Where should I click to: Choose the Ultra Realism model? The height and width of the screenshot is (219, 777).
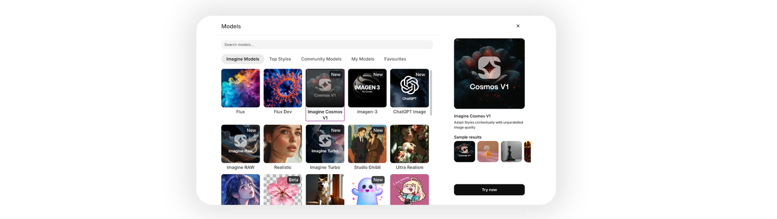tap(409, 144)
